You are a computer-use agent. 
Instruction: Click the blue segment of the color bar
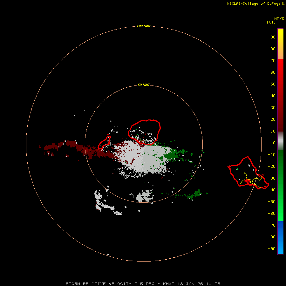click(x=281, y=238)
